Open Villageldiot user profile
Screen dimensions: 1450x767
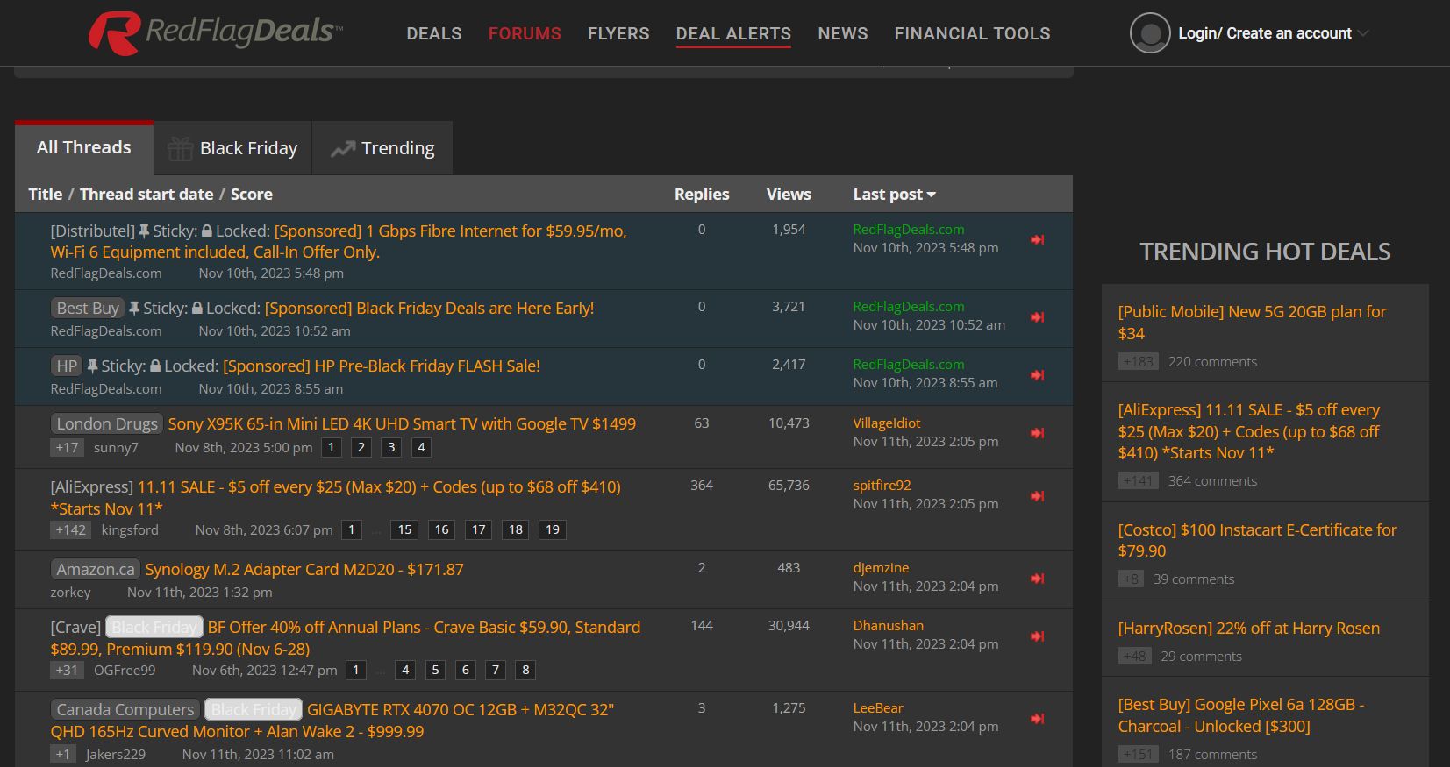887,423
